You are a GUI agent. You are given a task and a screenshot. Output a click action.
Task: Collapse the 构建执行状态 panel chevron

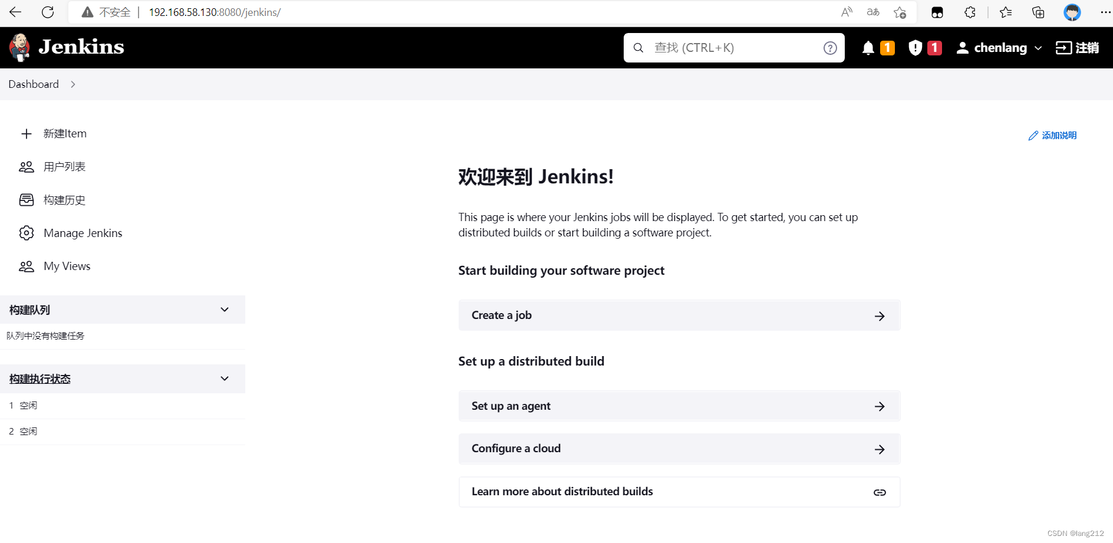pos(225,379)
